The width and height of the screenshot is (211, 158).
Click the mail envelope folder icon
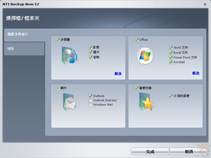(x=70, y=102)
